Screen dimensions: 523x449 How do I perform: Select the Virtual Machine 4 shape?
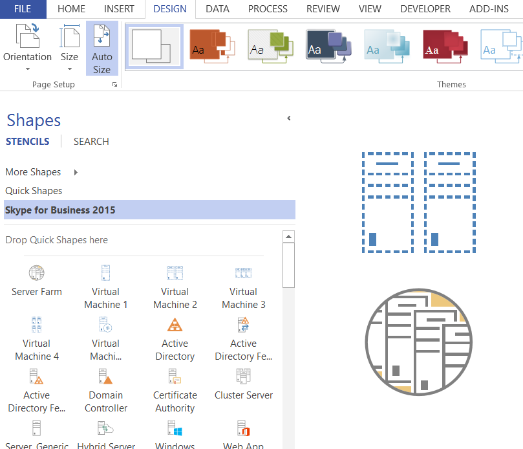click(37, 339)
